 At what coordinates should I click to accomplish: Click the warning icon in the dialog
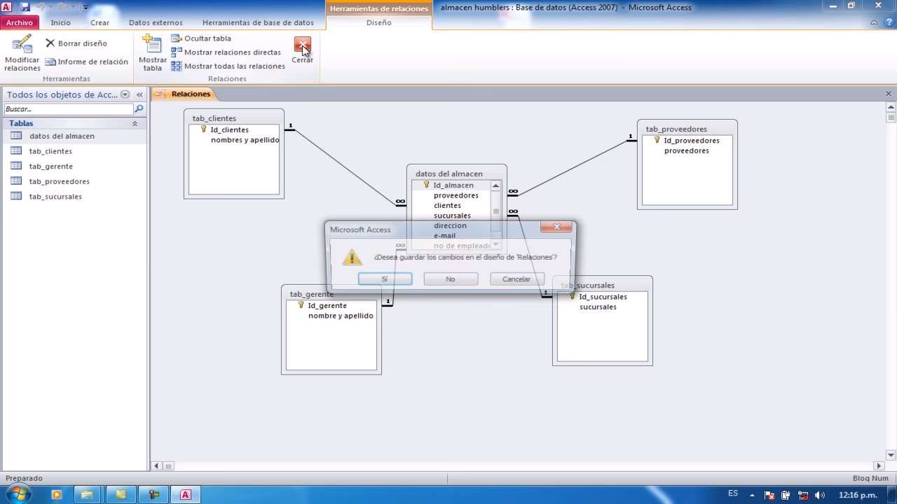click(352, 257)
